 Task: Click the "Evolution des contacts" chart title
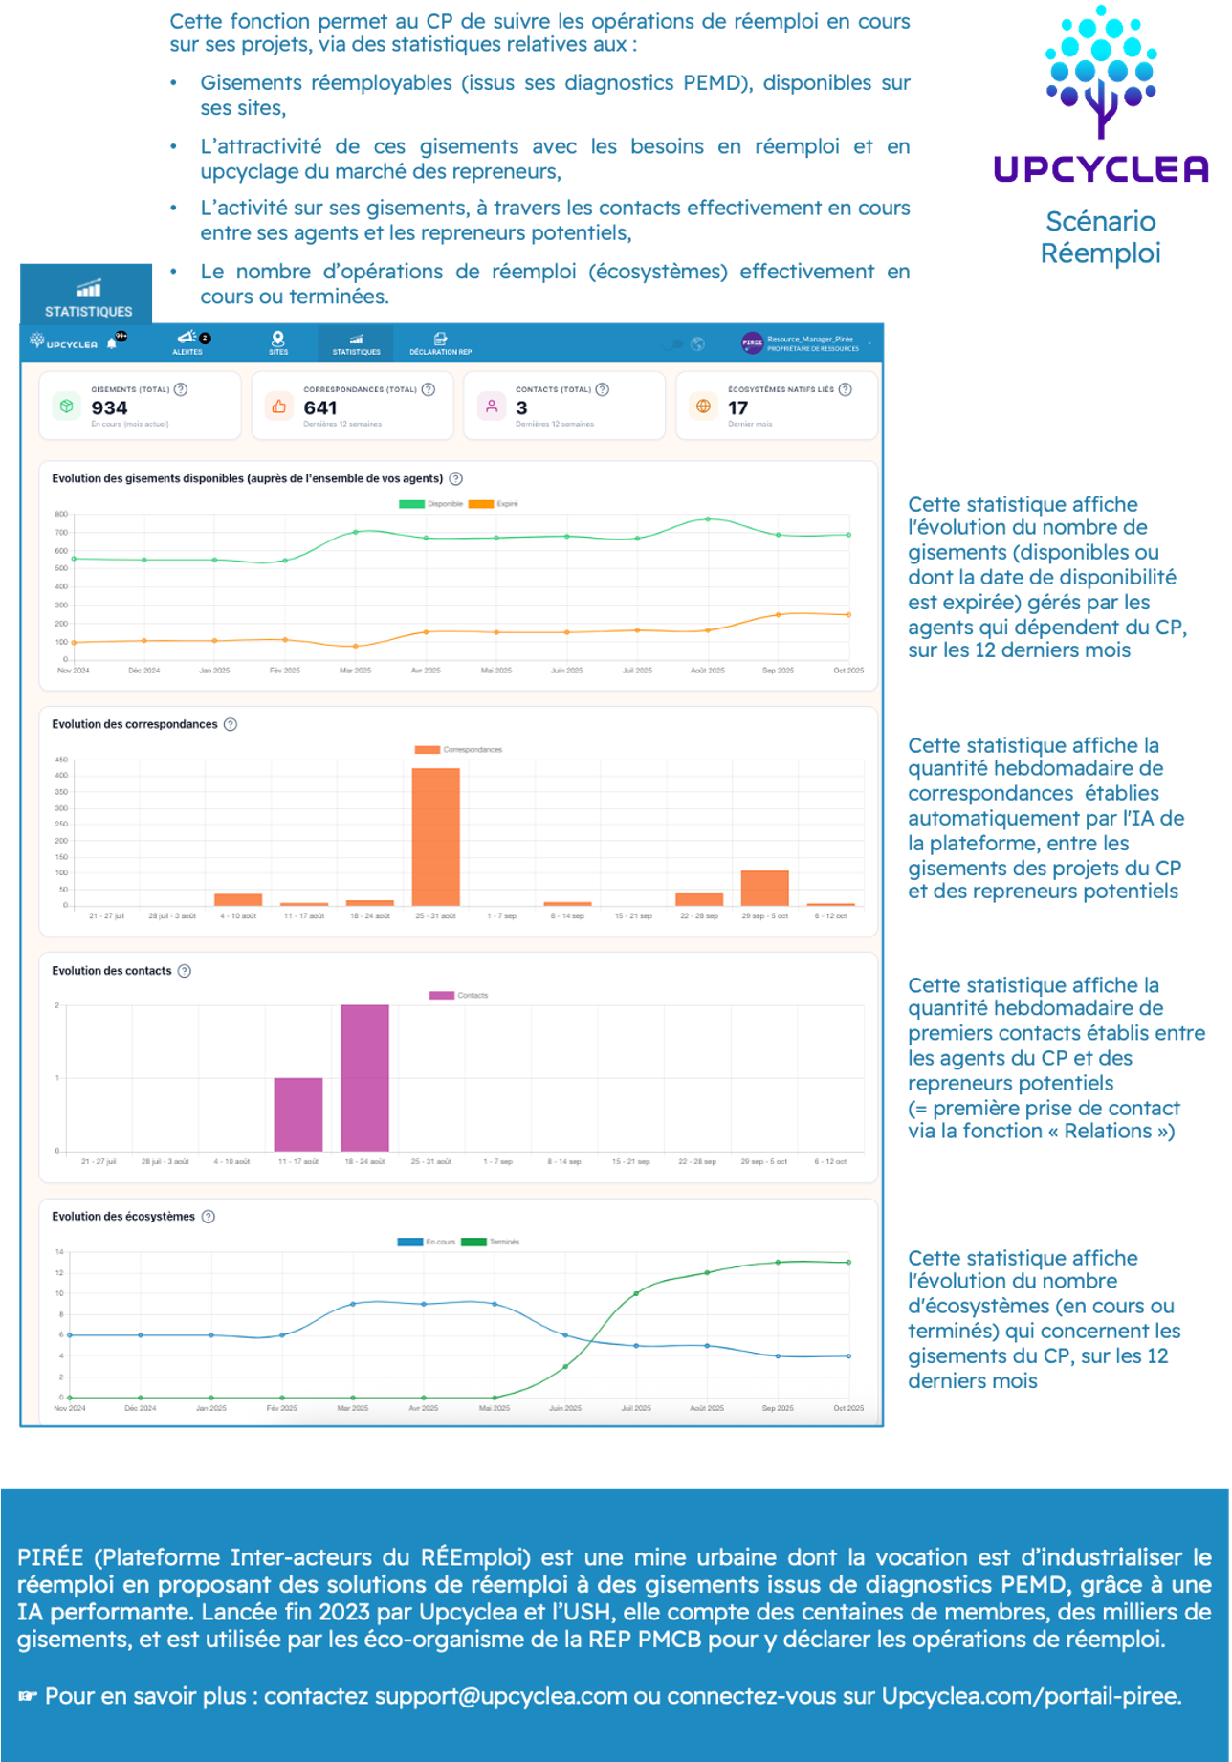pyautogui.click(x=112, y=971)
